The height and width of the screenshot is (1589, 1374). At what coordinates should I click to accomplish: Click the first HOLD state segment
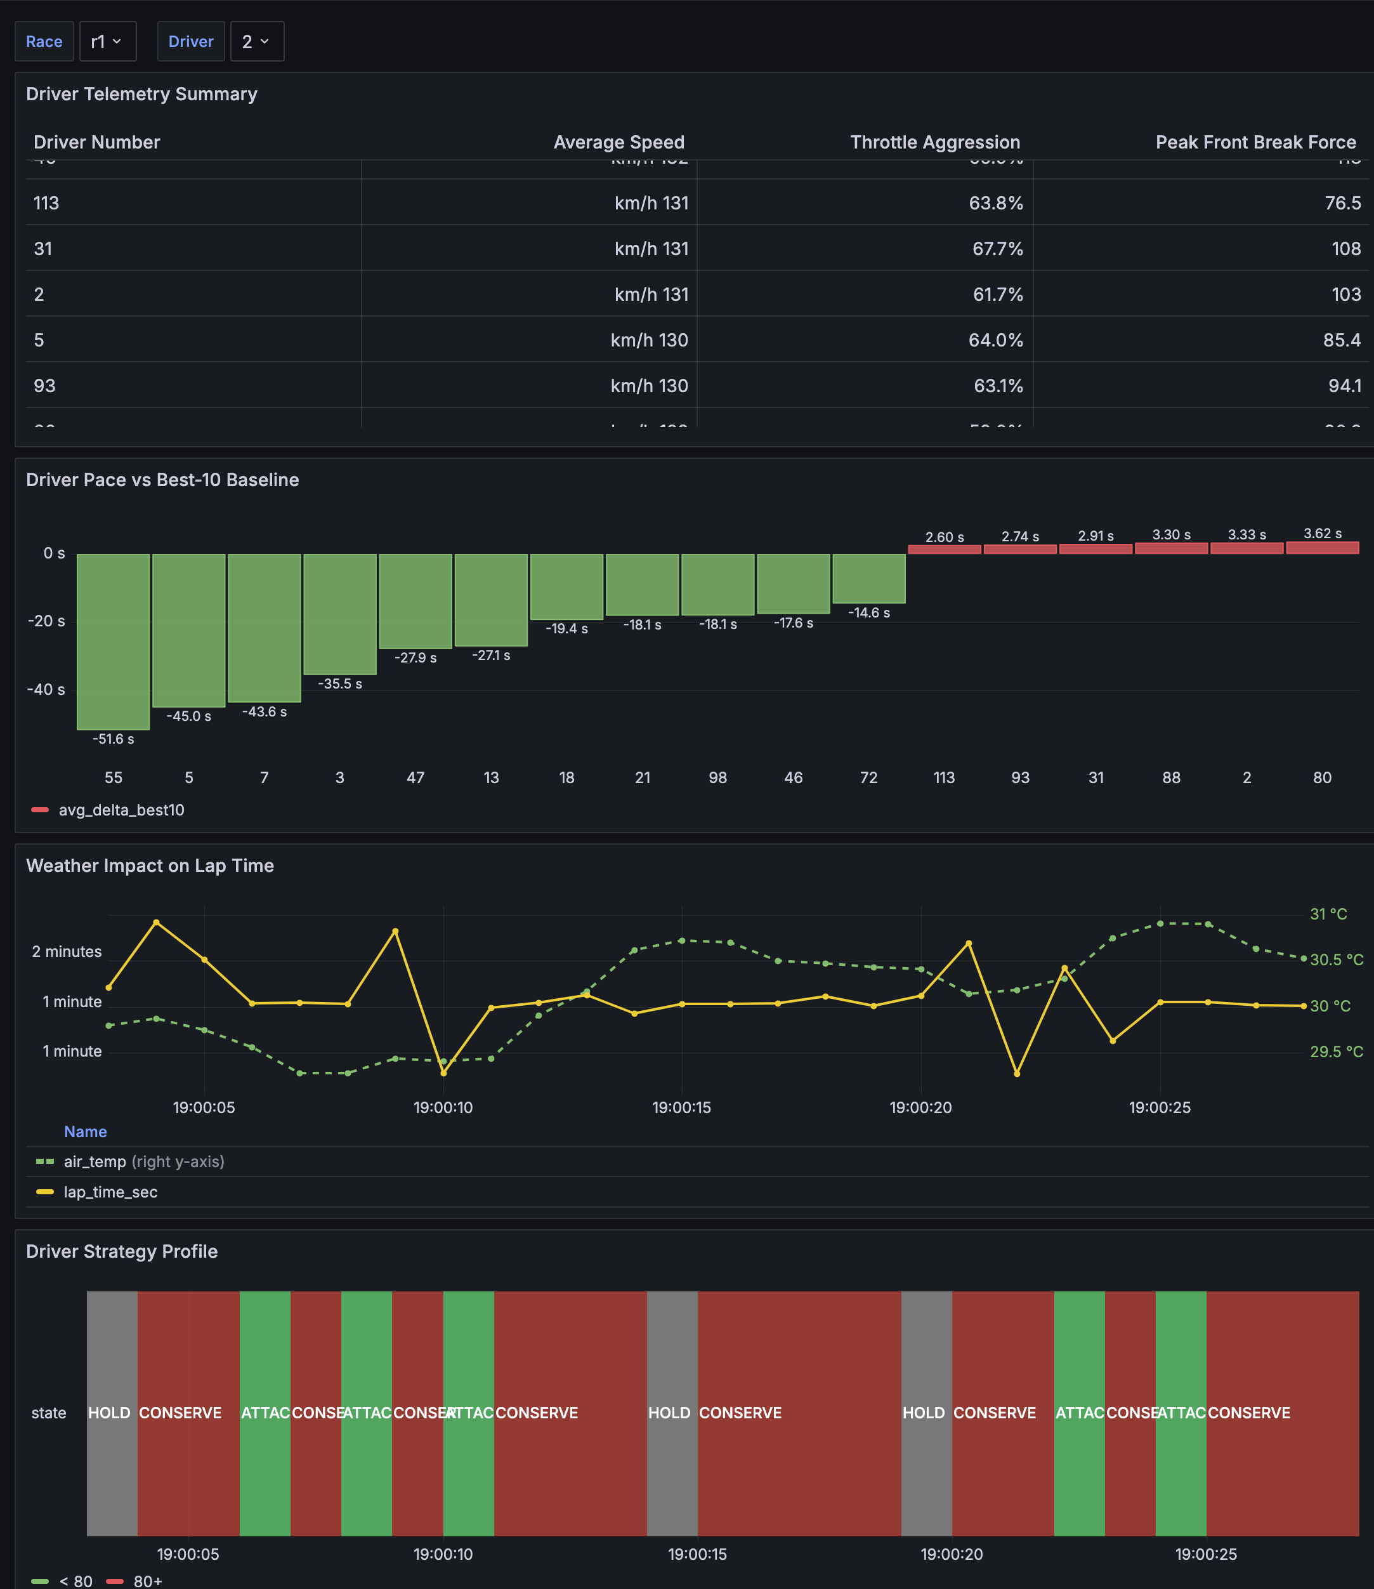point(112,1413)
